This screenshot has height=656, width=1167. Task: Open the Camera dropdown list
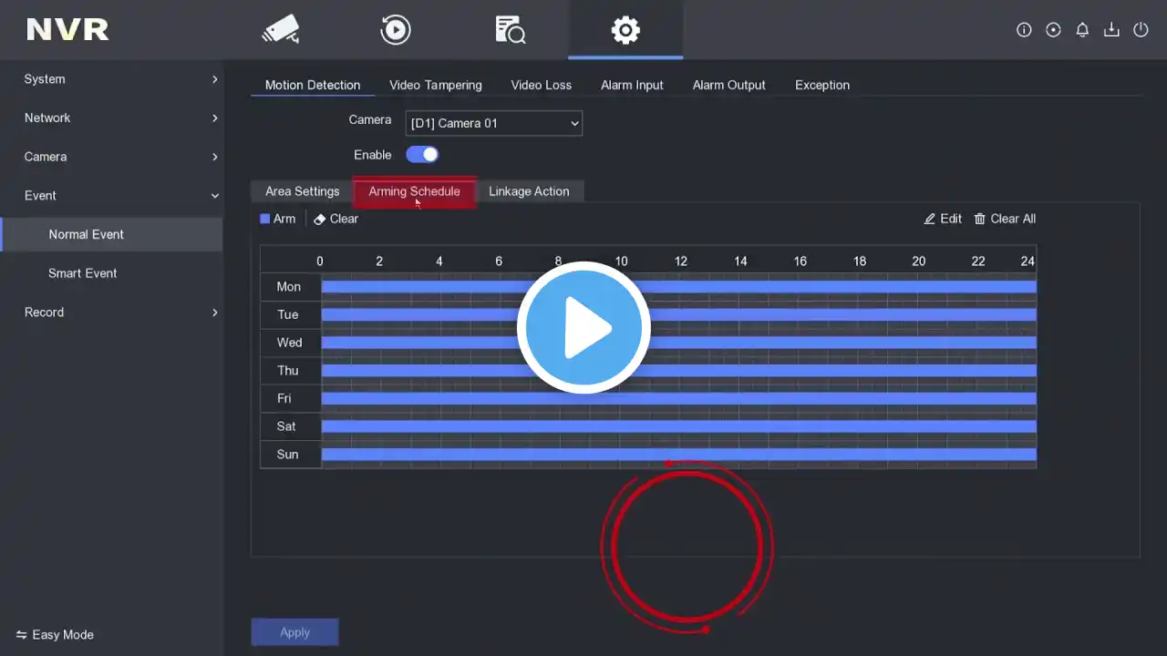click(494, 123)
